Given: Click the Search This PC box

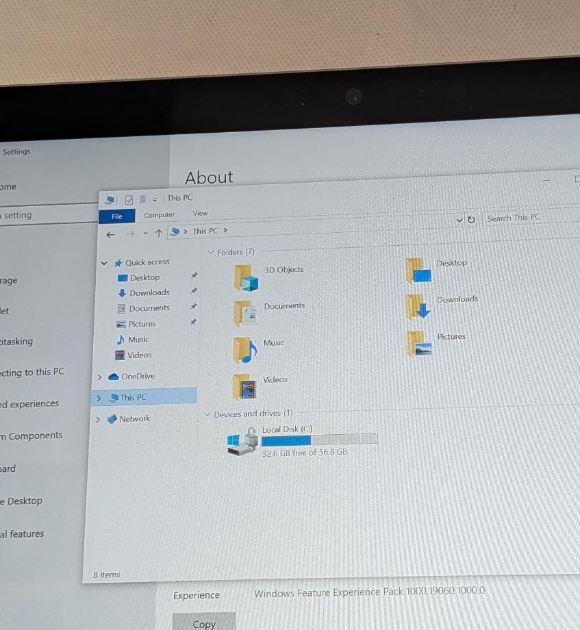Looking at the screenshot, I should pyautogui.click(x=530, y=217).
